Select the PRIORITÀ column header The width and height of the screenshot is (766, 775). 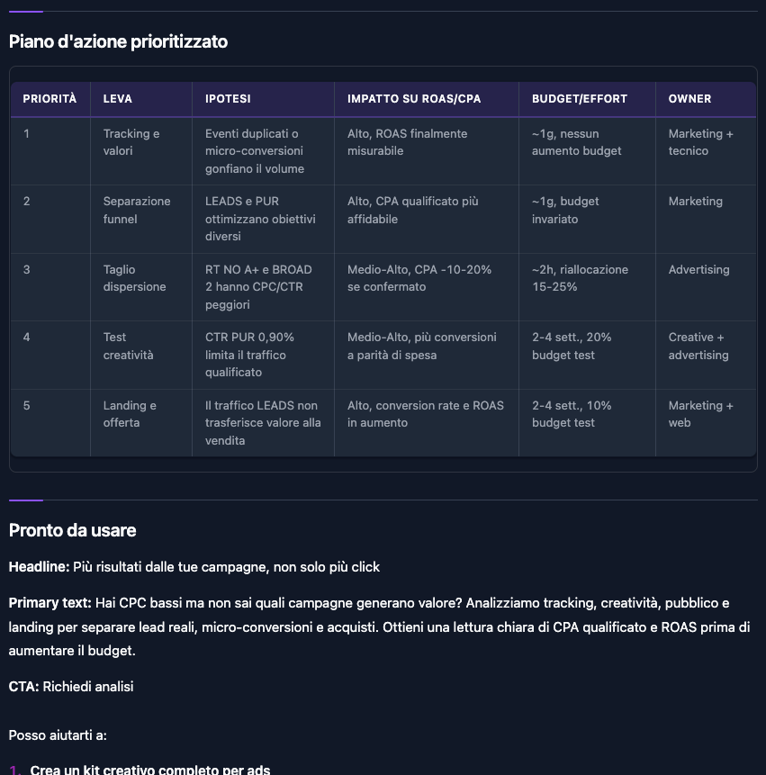pos(50,99)
